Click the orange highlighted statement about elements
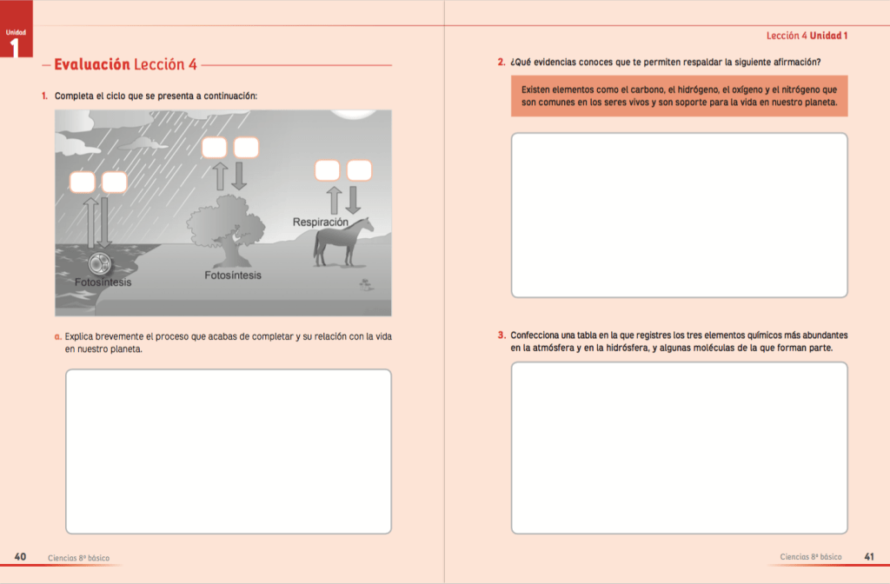 pyautogui.click(x=679, y=96)
